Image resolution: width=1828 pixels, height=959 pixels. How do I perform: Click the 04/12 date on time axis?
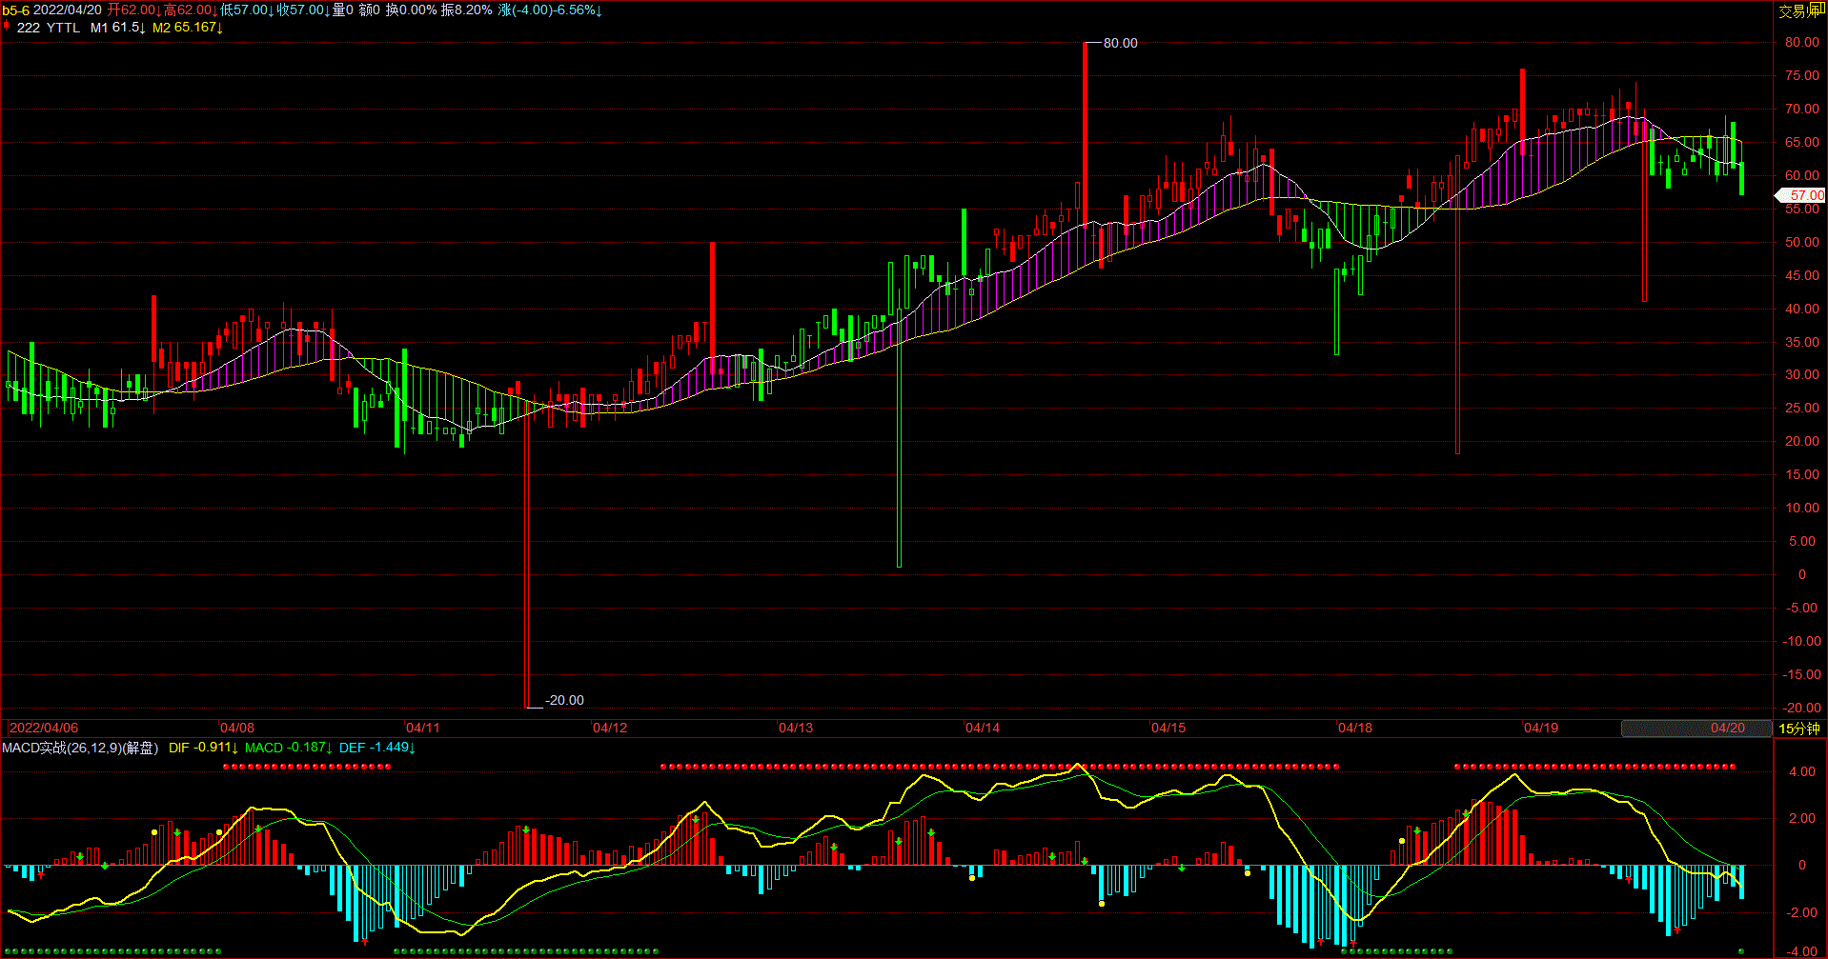[x=610, y=728]
